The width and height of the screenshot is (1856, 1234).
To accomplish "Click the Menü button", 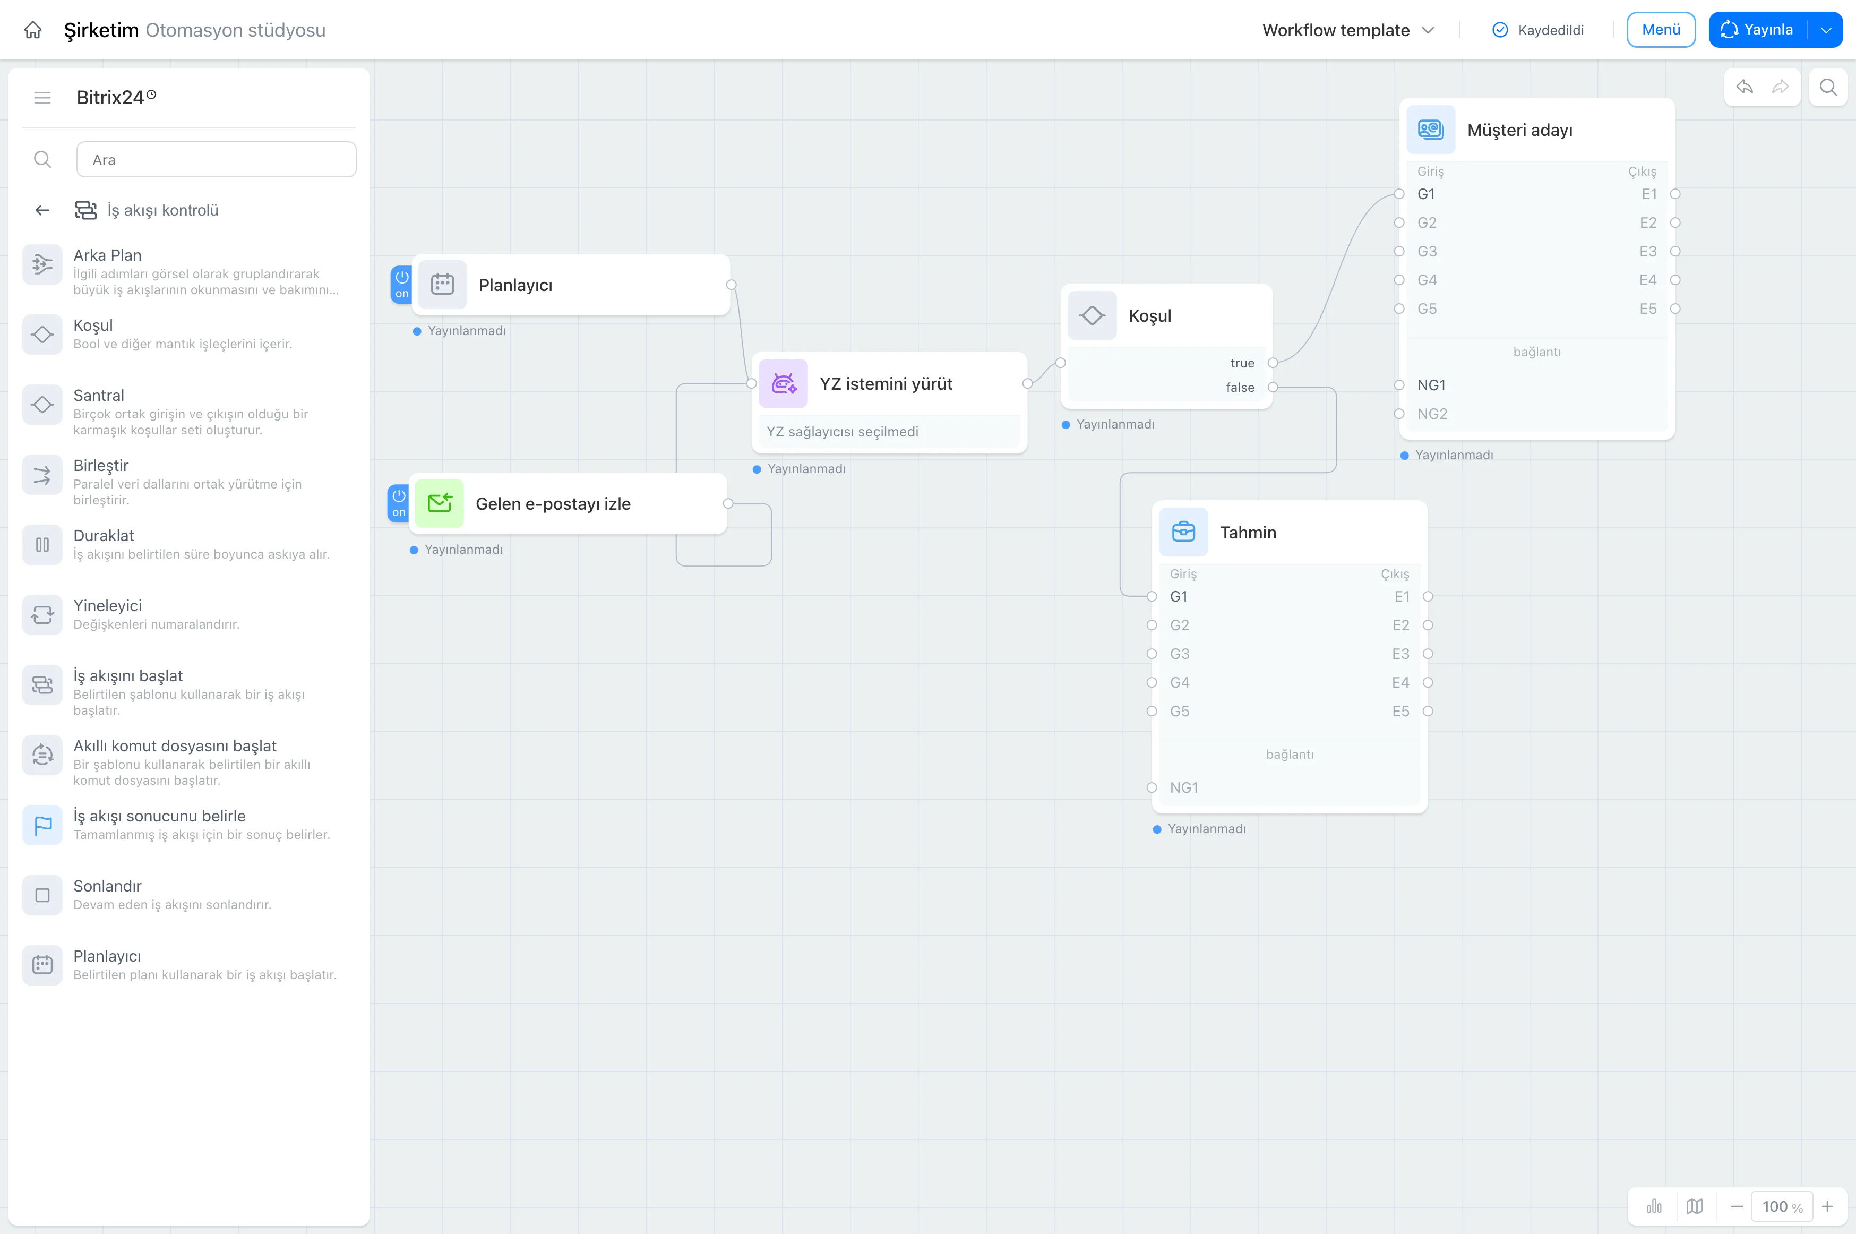I will [x=1661, y=30].
